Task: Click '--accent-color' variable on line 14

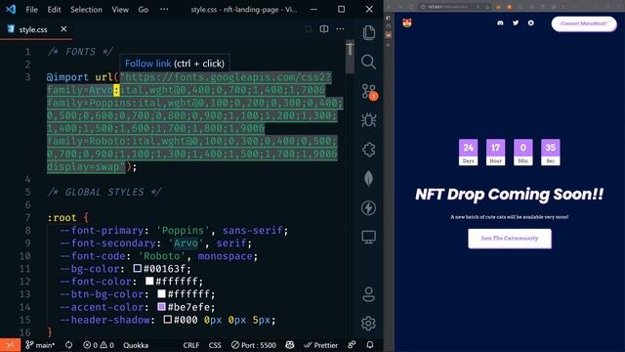Action: pyautogui.click(x=102, y=307)
